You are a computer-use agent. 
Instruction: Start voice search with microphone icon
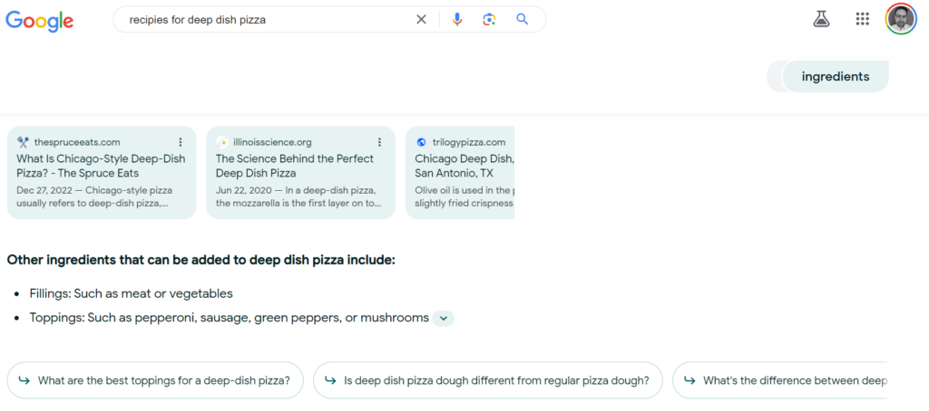457,20
